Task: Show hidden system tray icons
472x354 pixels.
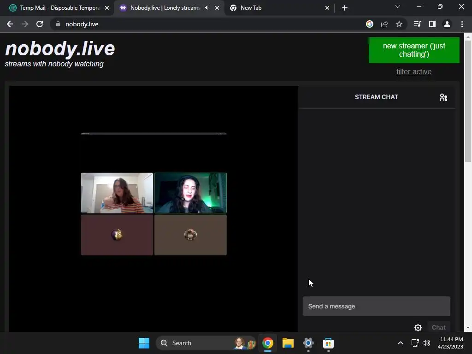Action: 401,343
